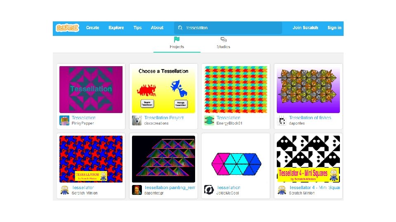Open dapontes' pixel avatar
The height and width of the screenshot is (222, 396).
pos(282,120)
